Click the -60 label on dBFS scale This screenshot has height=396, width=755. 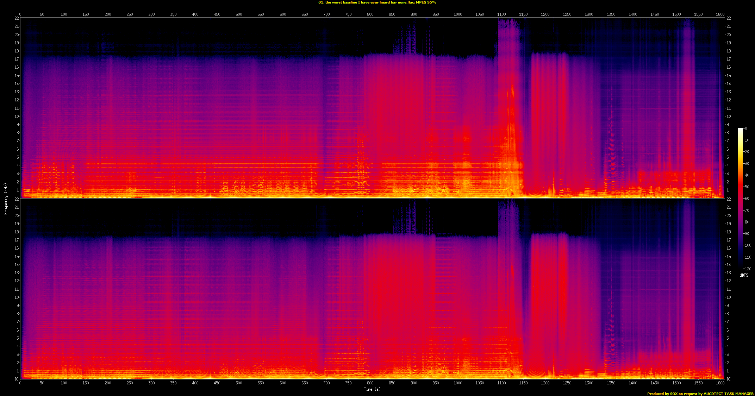746,199
